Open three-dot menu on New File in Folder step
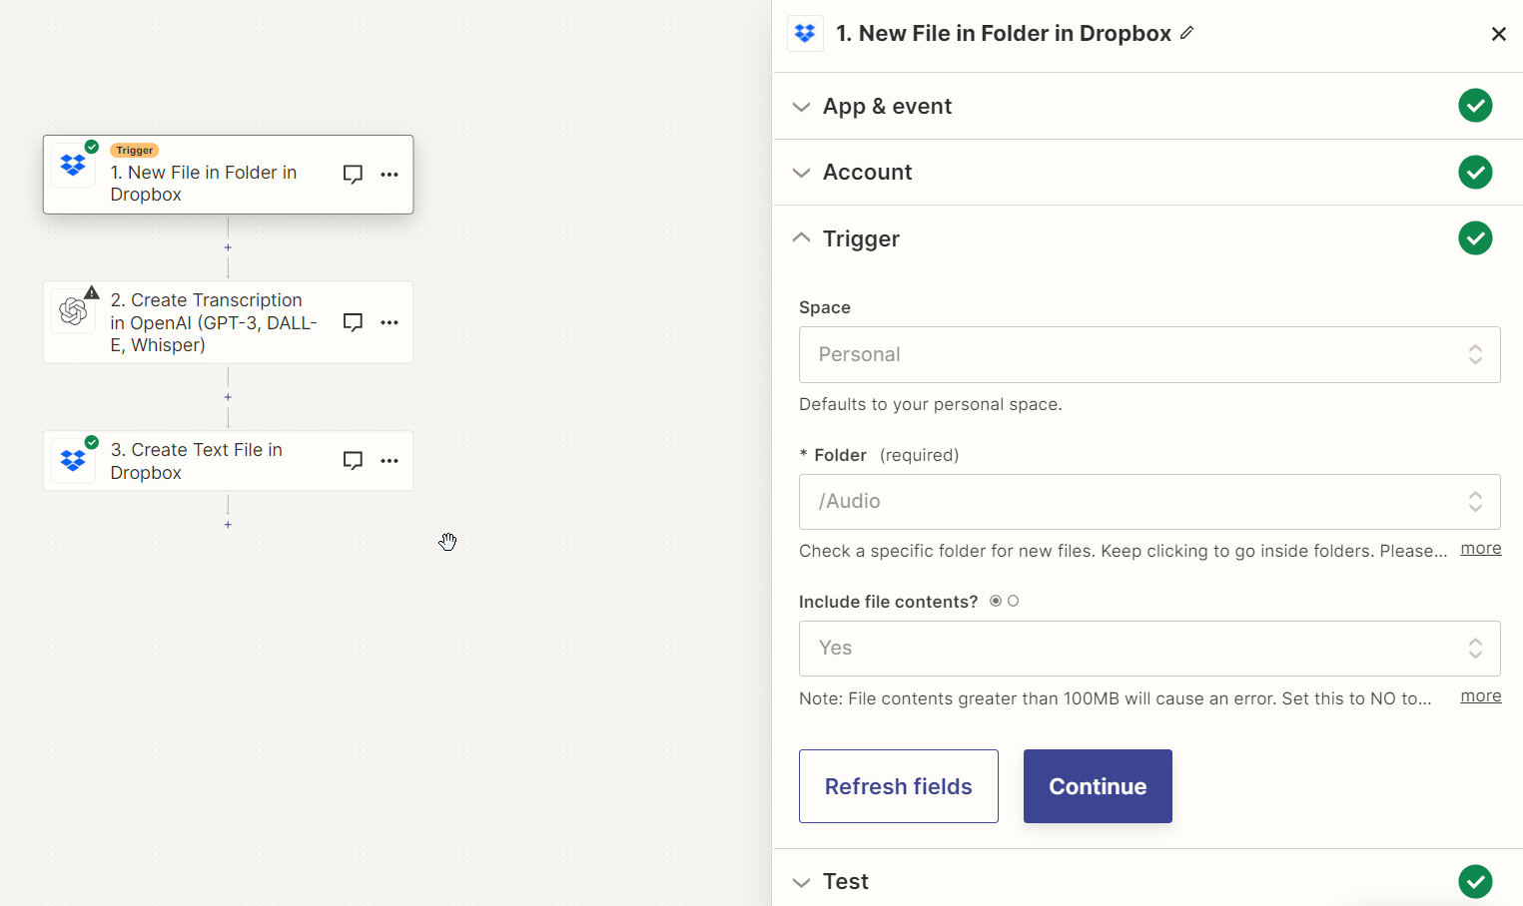Screen dimensions: 1523x906 click(389, 174)
